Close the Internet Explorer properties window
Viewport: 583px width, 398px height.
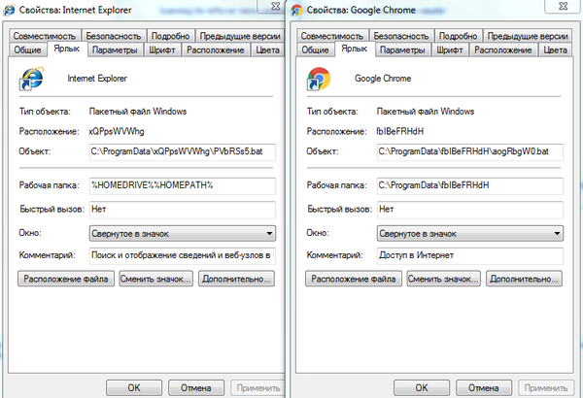[274, 6]
